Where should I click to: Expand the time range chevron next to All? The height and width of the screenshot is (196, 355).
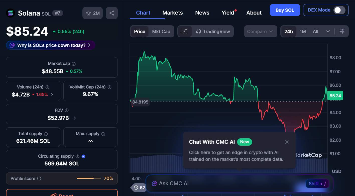coord(328,31)
